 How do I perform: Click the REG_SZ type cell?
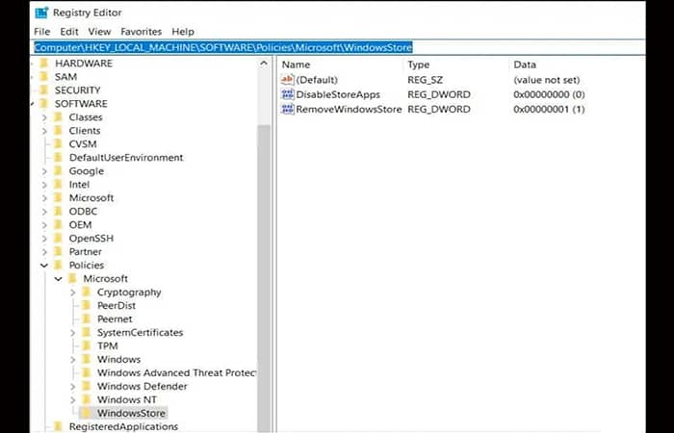point(425,80)
